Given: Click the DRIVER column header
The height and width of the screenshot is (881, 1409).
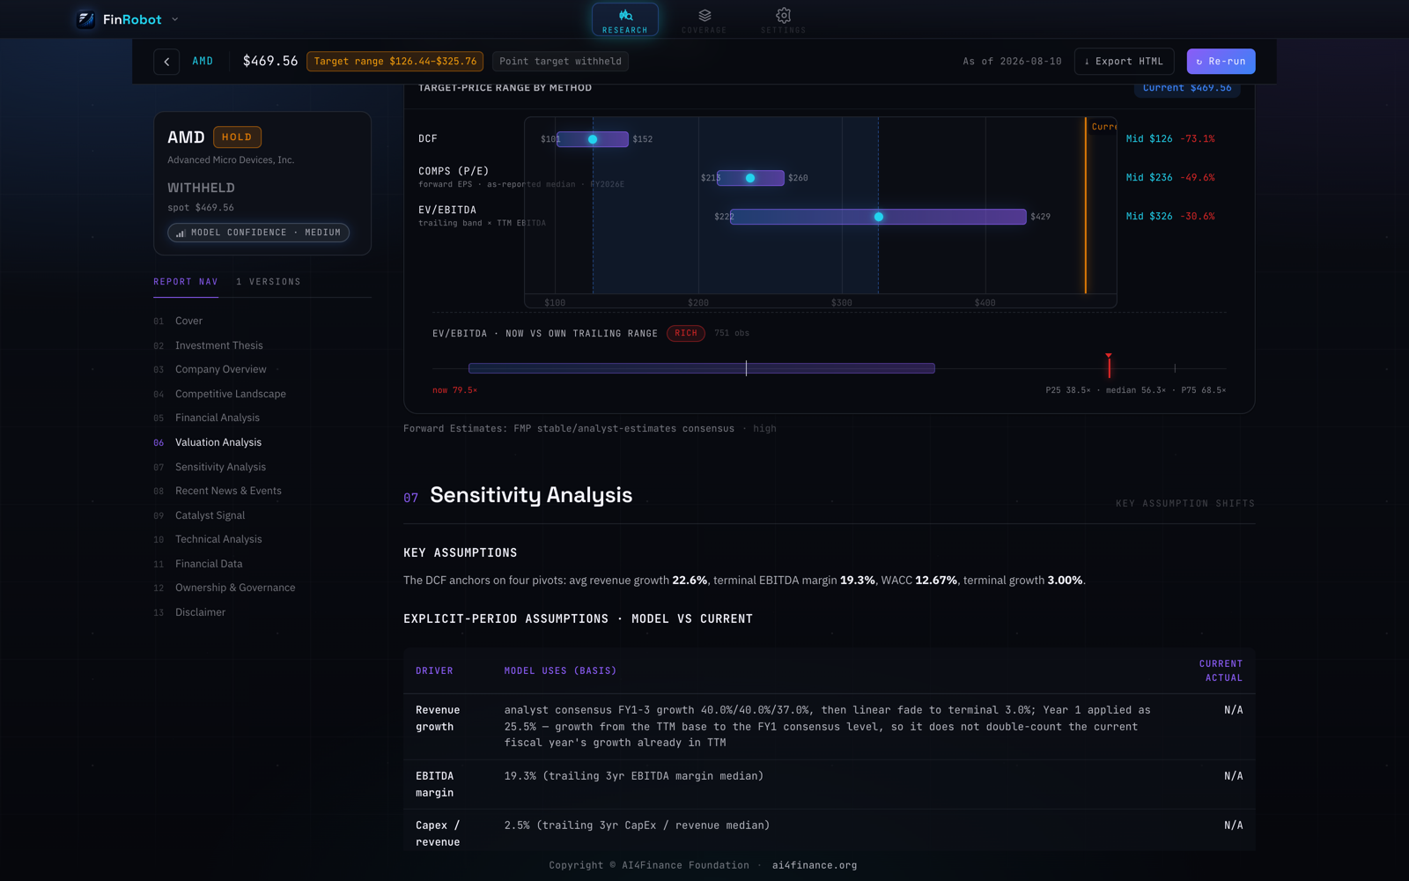Looking at the screenshot, I should [x=434, y=671].
